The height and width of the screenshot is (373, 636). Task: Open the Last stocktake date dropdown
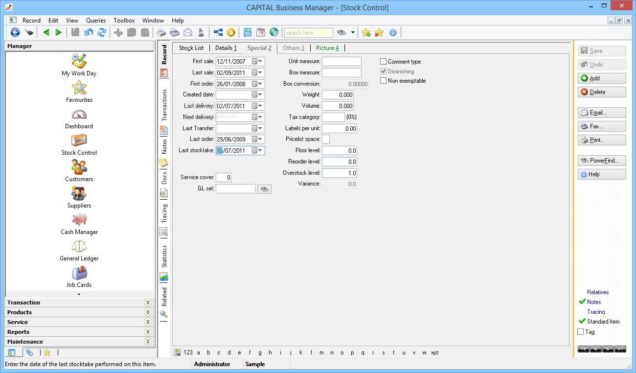[261, 150]
